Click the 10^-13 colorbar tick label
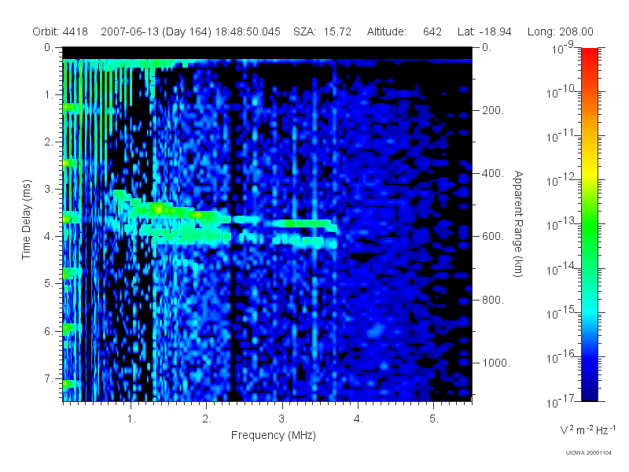629x472 pixels. [561, 225]
